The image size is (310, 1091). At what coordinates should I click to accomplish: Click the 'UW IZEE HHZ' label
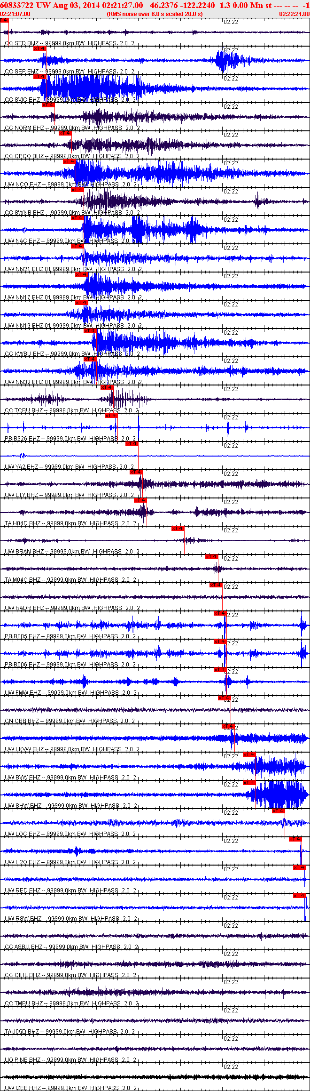tap(23, 1088)
